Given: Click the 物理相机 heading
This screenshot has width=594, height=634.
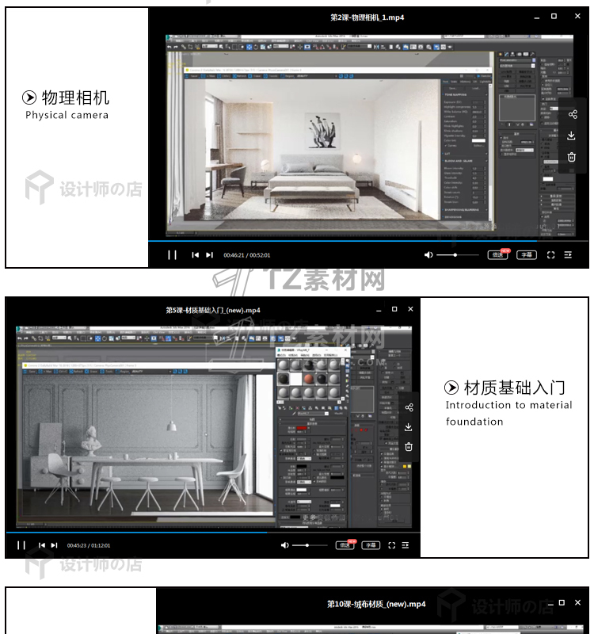Looking at the screenshot, I should point(75,97).
